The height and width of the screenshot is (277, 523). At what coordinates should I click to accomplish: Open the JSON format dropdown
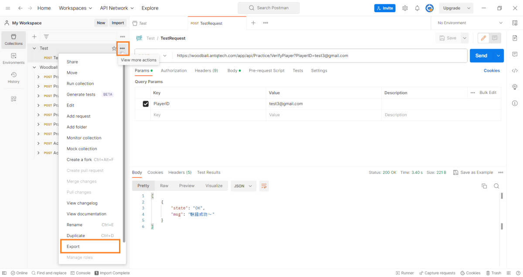[x=243, y=186]
